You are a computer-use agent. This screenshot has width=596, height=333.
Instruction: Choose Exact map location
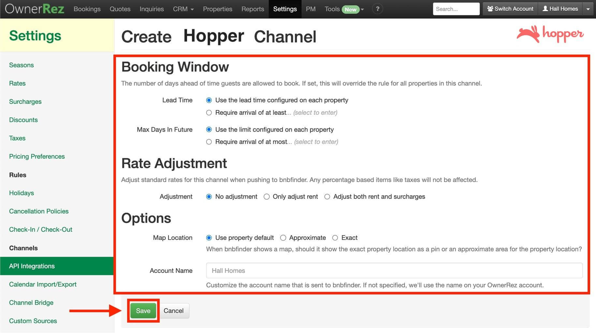(x=335, y=238)
